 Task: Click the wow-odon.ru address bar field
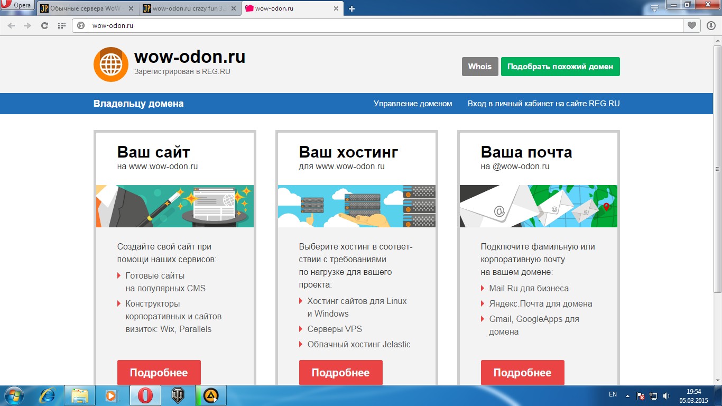(x=378, y=25)
